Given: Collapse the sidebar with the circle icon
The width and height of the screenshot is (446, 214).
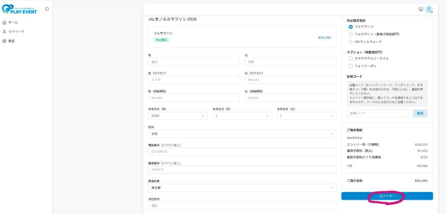Looking at the screenshot, I should coord(47,9).
